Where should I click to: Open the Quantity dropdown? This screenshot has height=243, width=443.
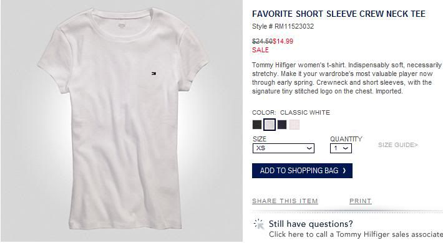pyautogui.click(x=341, y=148)
